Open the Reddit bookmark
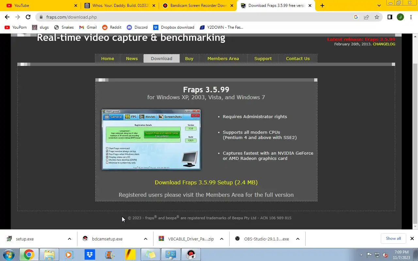This screenshot has height=261, width=418. pos(112,27)
